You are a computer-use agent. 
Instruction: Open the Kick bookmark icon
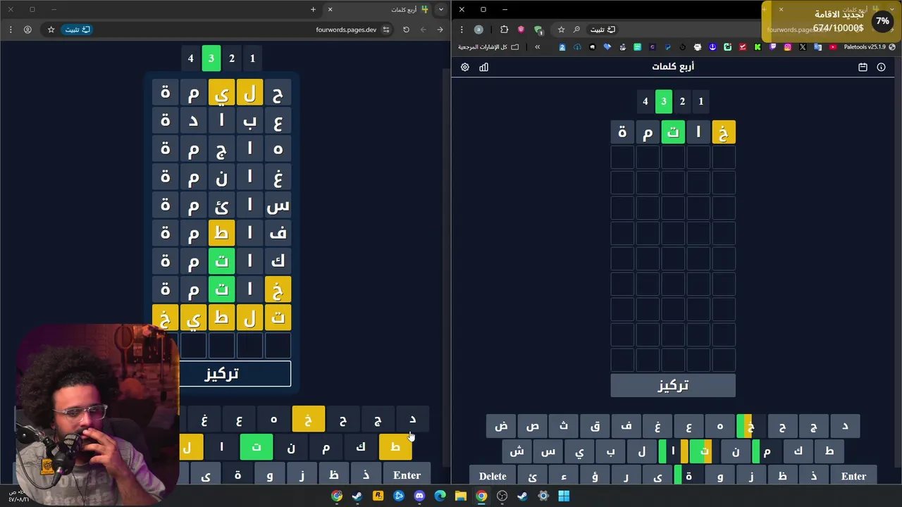click(x=758, y=47)
